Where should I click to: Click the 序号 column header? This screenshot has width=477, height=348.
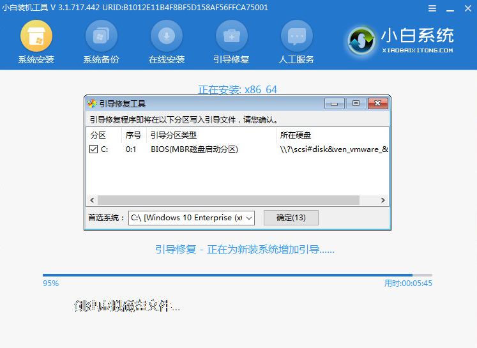pyautogui.click(x=134, y=135)
